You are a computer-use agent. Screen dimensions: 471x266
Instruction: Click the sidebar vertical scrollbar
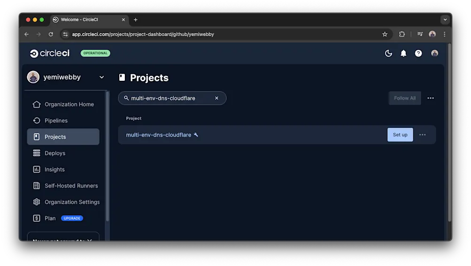pyautogui.click(x=107, y=156)
